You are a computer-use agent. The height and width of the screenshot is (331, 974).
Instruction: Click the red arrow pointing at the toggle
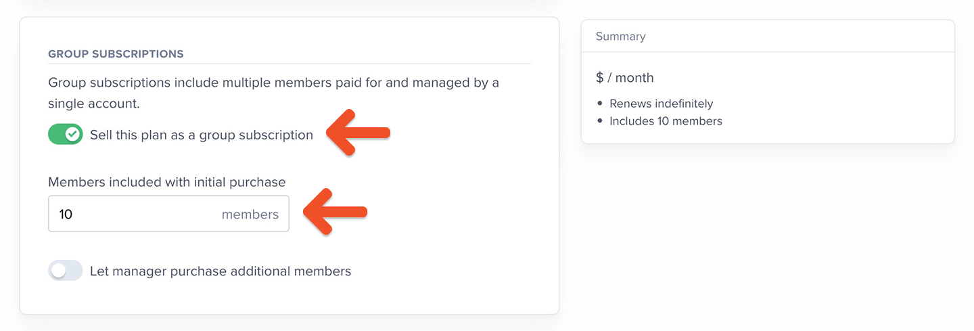(358, 132)
